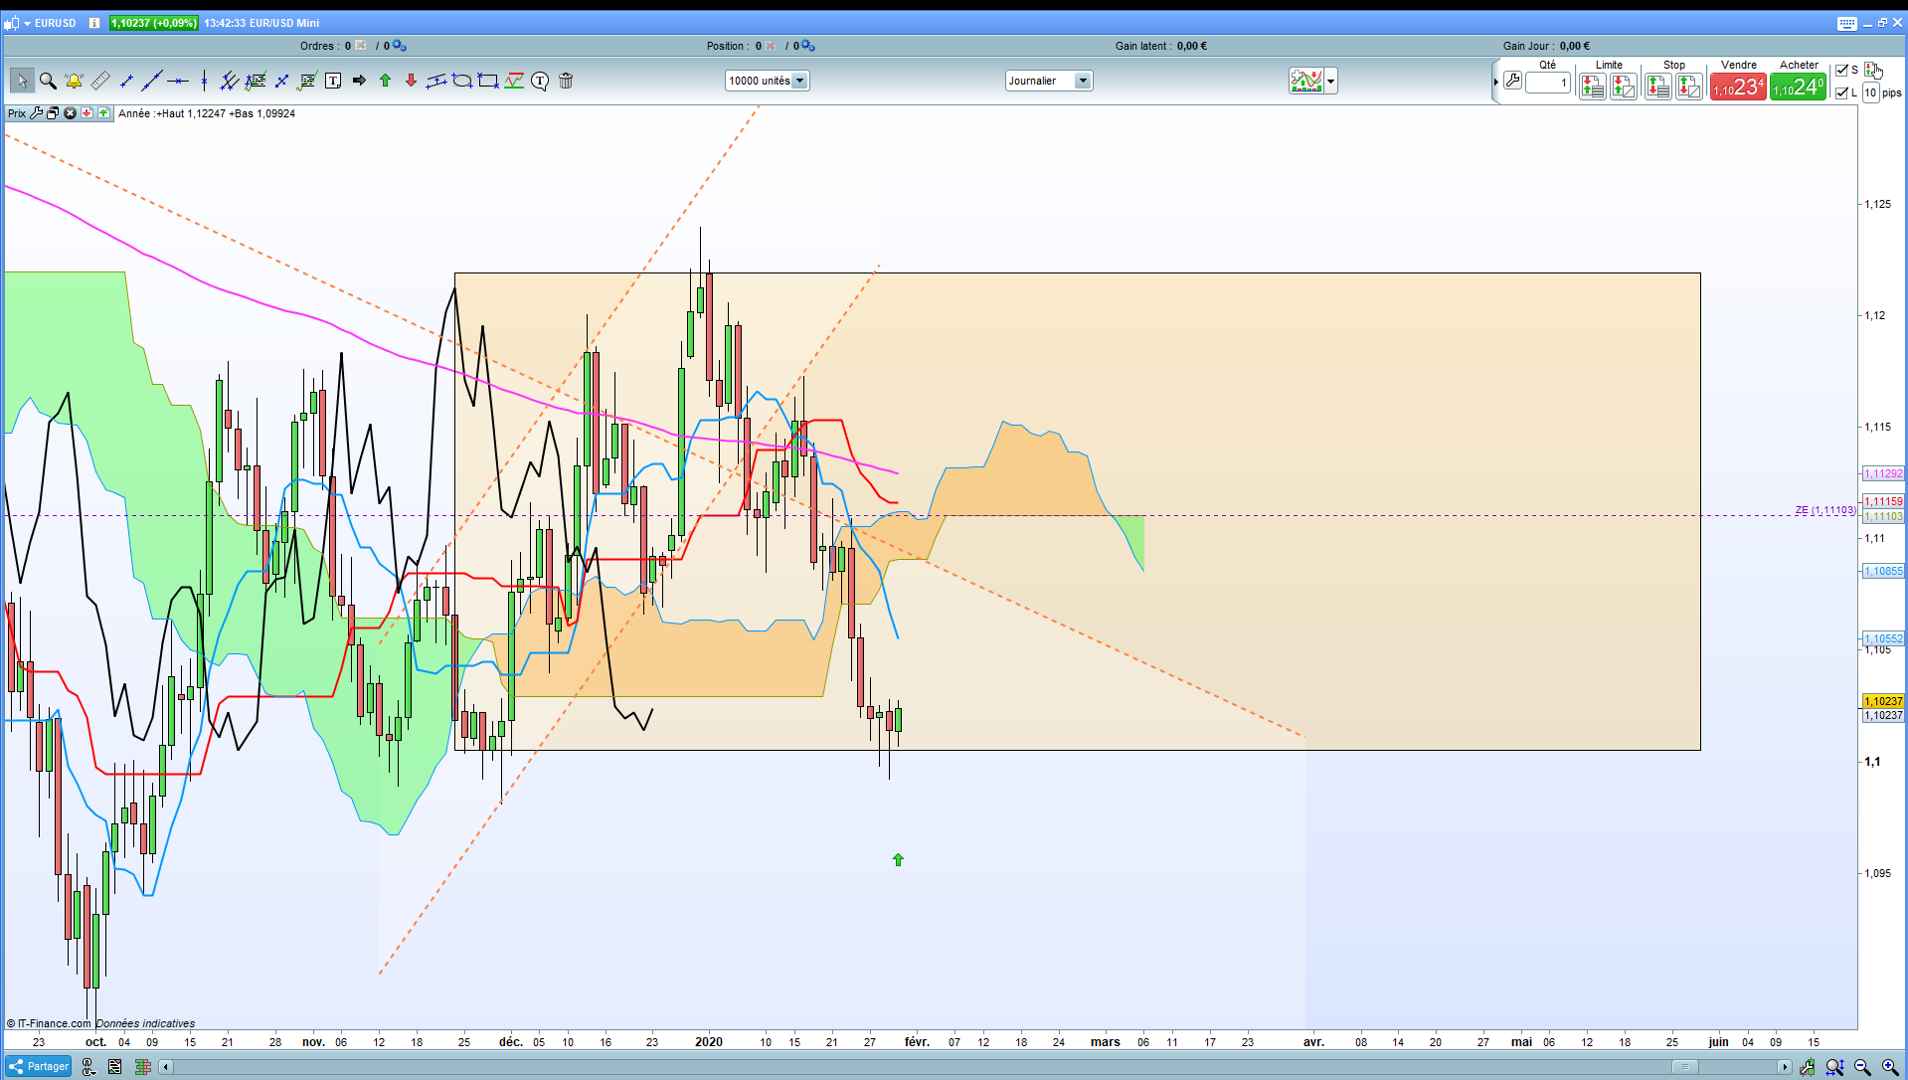Select the price label 1,11292
Screen dimensions: 1908x1080
[x=1883, y=473]
